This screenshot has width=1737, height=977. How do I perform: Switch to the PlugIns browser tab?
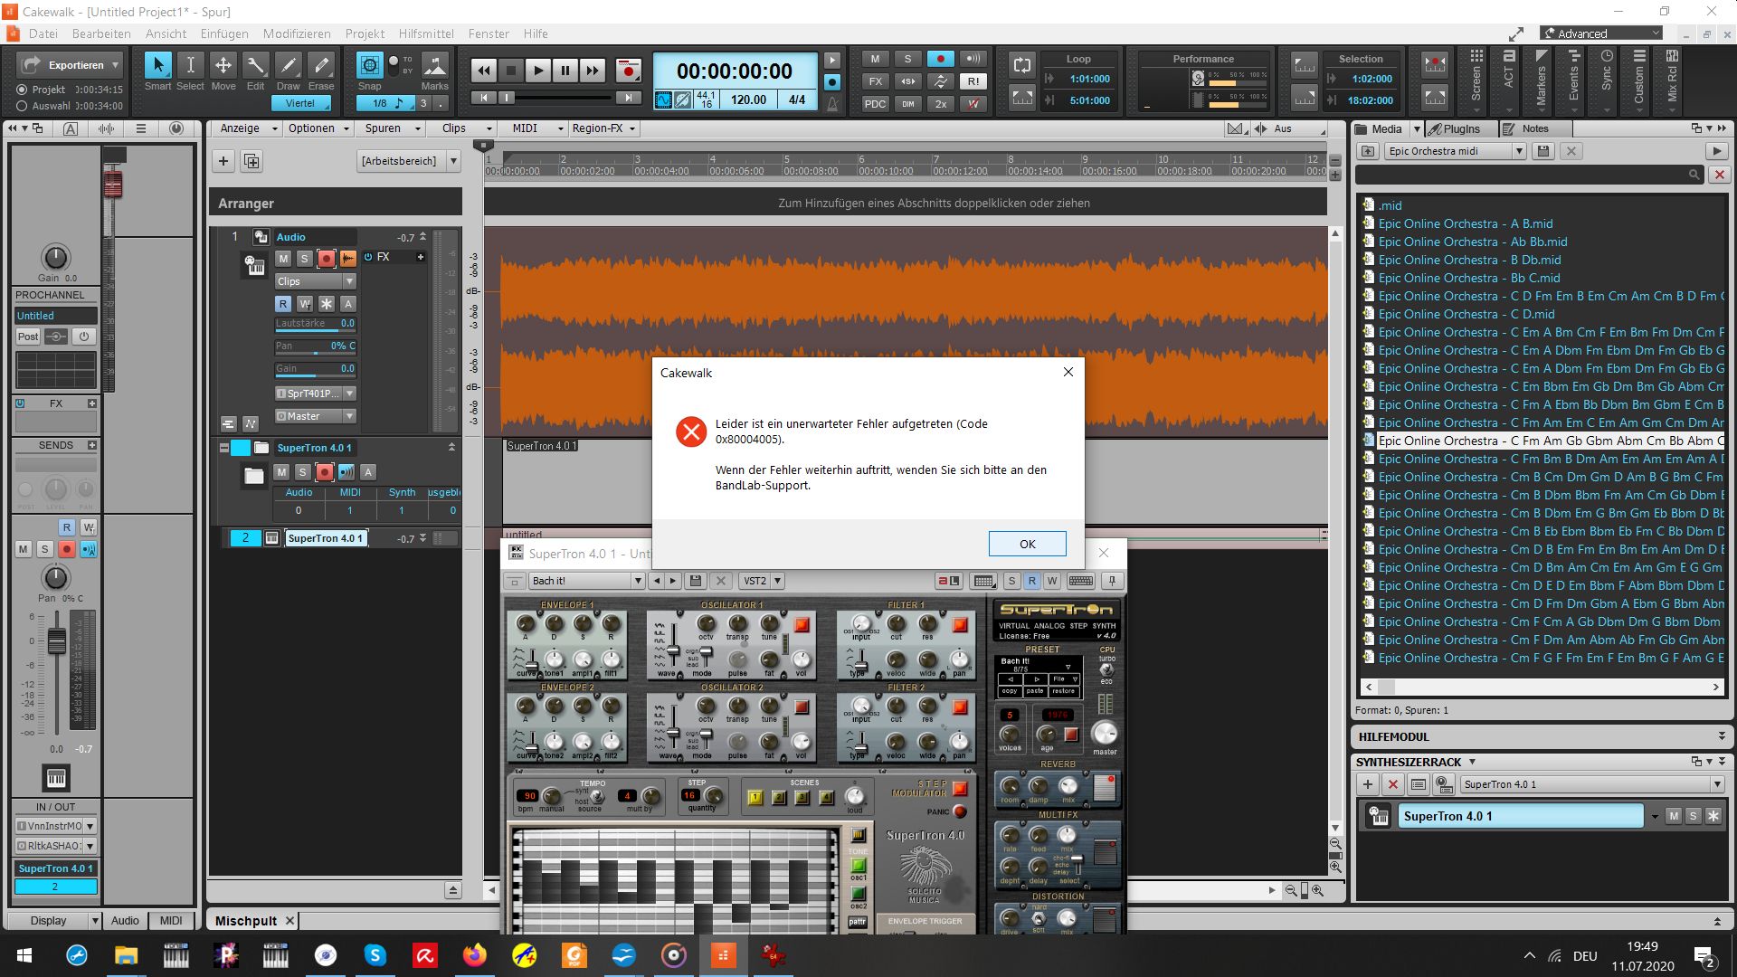(x=1460, y=128)
